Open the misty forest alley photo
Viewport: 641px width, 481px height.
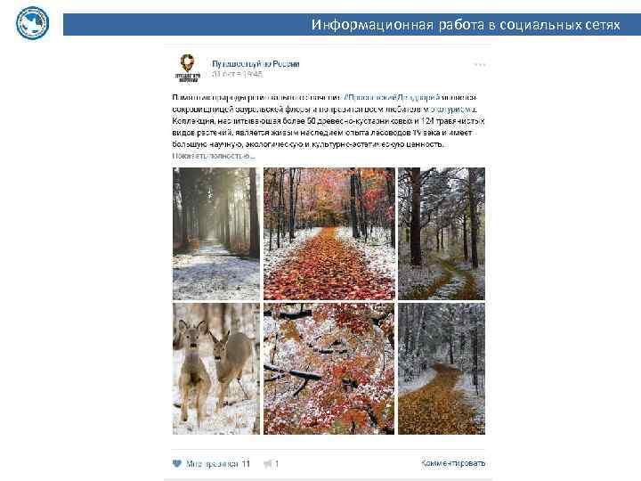(x=215, y=233)
